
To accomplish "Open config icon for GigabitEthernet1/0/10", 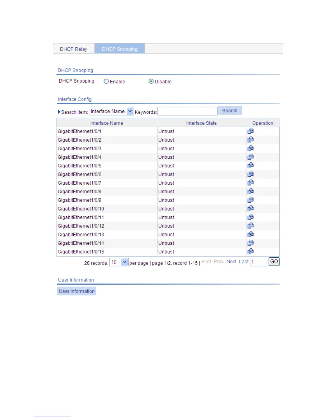I will 250,208.
